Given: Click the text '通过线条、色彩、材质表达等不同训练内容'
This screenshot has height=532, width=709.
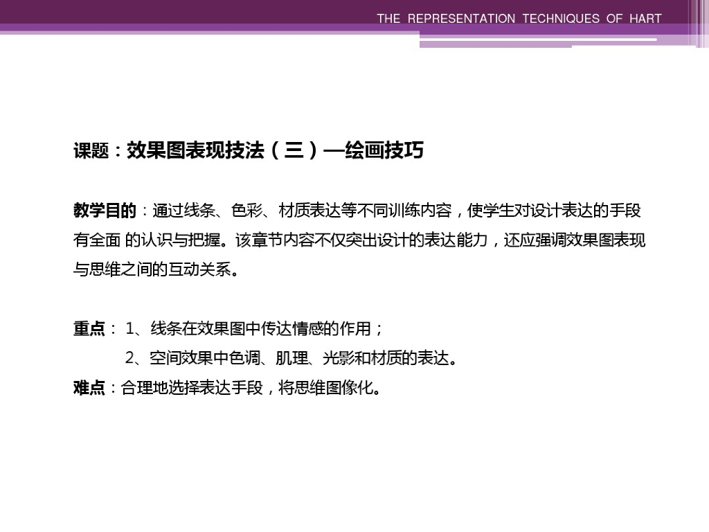Looking at the screenshot, I should pos(302,211).
